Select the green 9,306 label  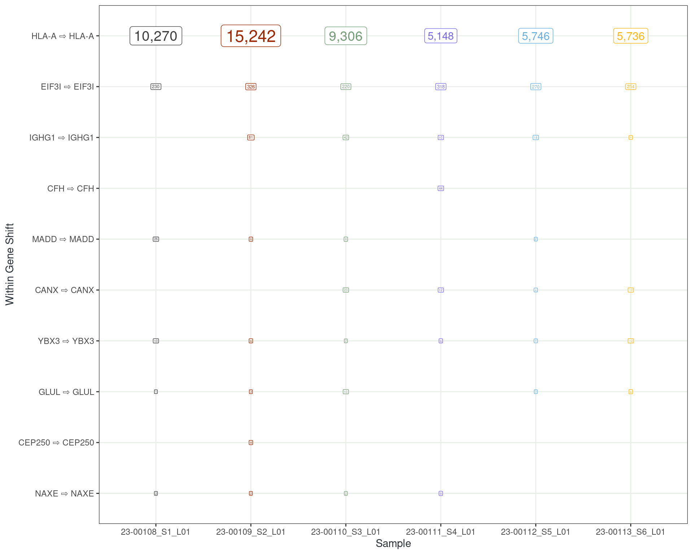346,36
